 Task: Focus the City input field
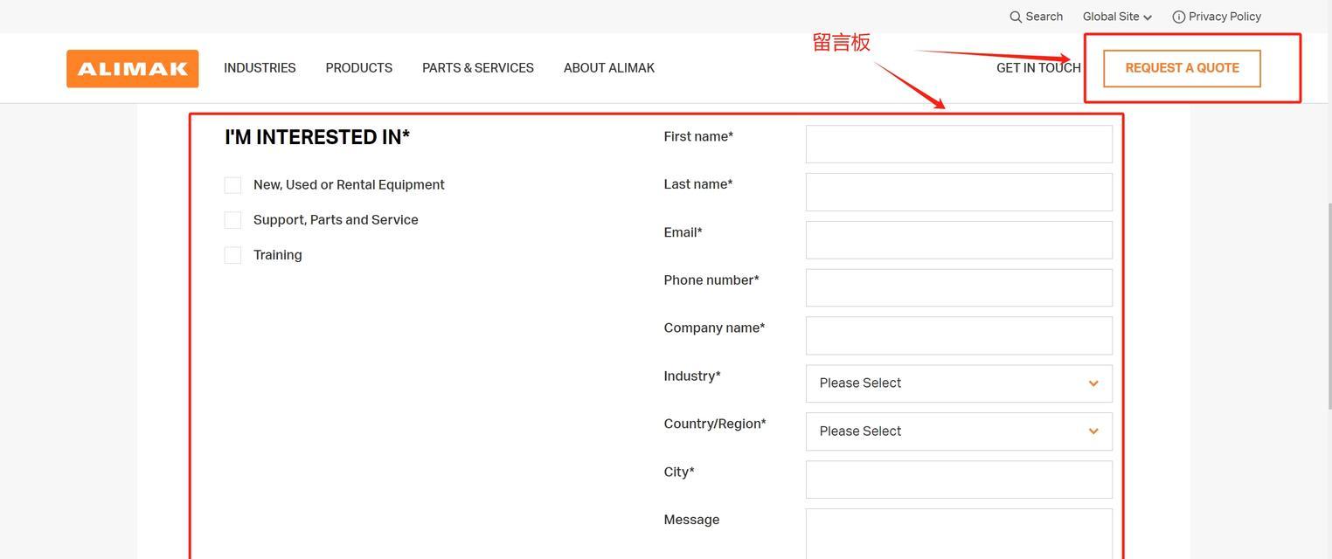tap(959, 480)
